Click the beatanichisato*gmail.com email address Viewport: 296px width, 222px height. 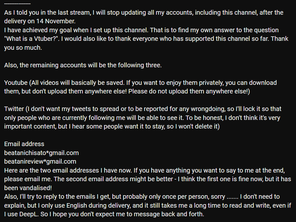coord(42,153)
